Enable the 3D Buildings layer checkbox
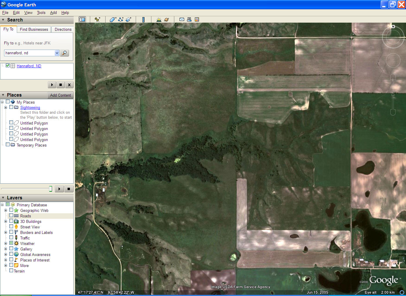Viewport: 406px width, 296px height. pyautogui.click(x=11, y=221)
